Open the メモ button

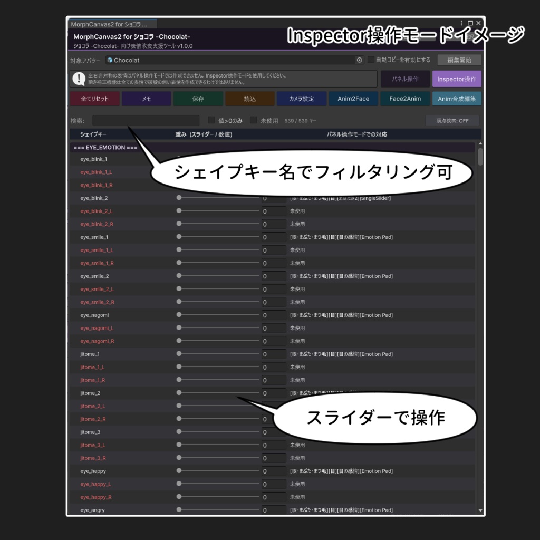pyautogui.click(x=147, y=99)
